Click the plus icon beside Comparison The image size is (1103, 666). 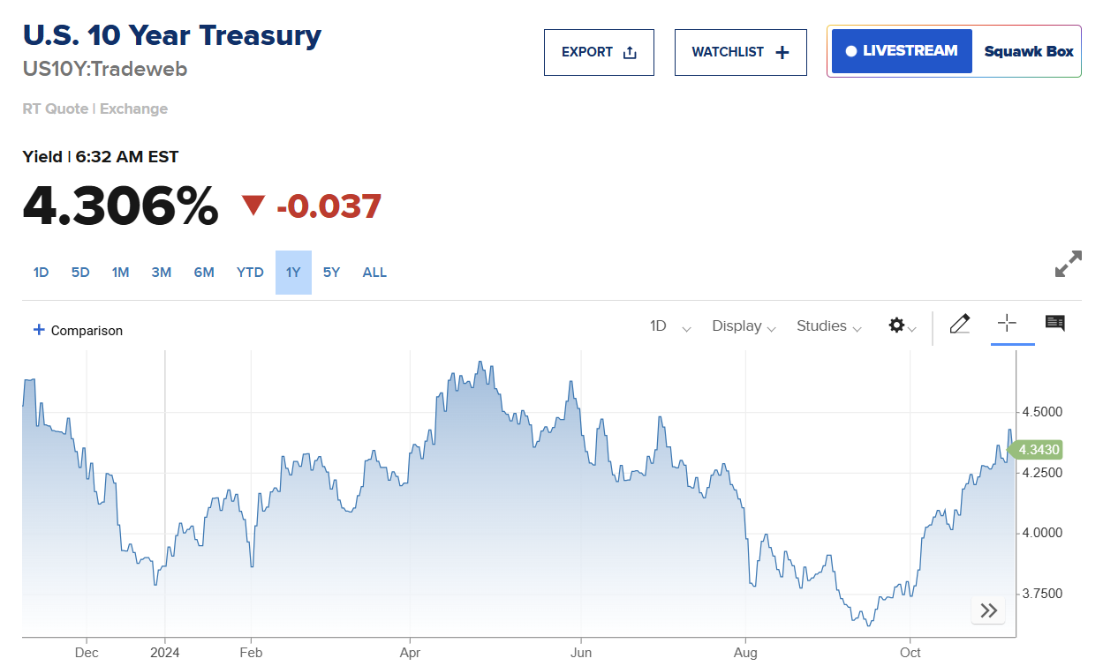(x=38, y=330)
